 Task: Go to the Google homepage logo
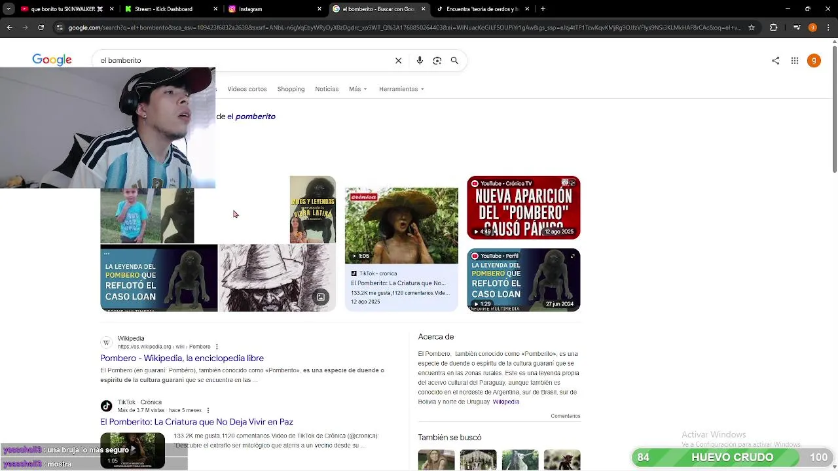[52, 60]
